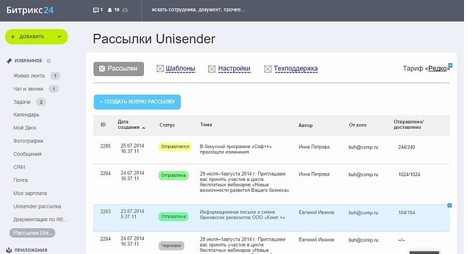The image size is (468, 254).
Task: Open the chat messages icon in header
Action: click(x=96, y=11)
